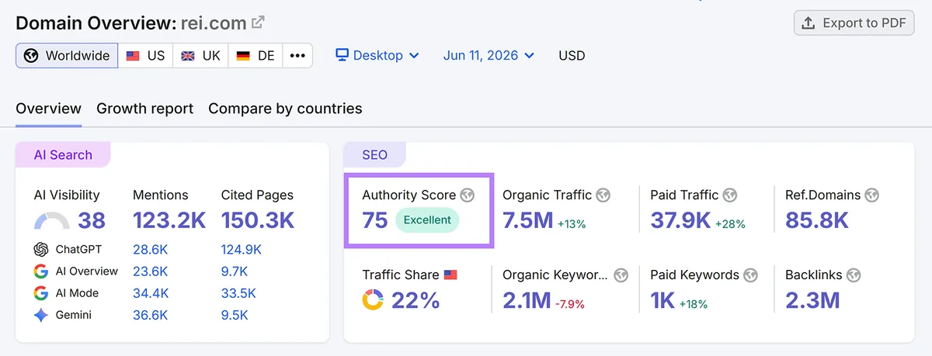Viewport: 932px width, 356px height.
Task: Click the globe icon next to Organic Traffic
Action: click(603, 195)
